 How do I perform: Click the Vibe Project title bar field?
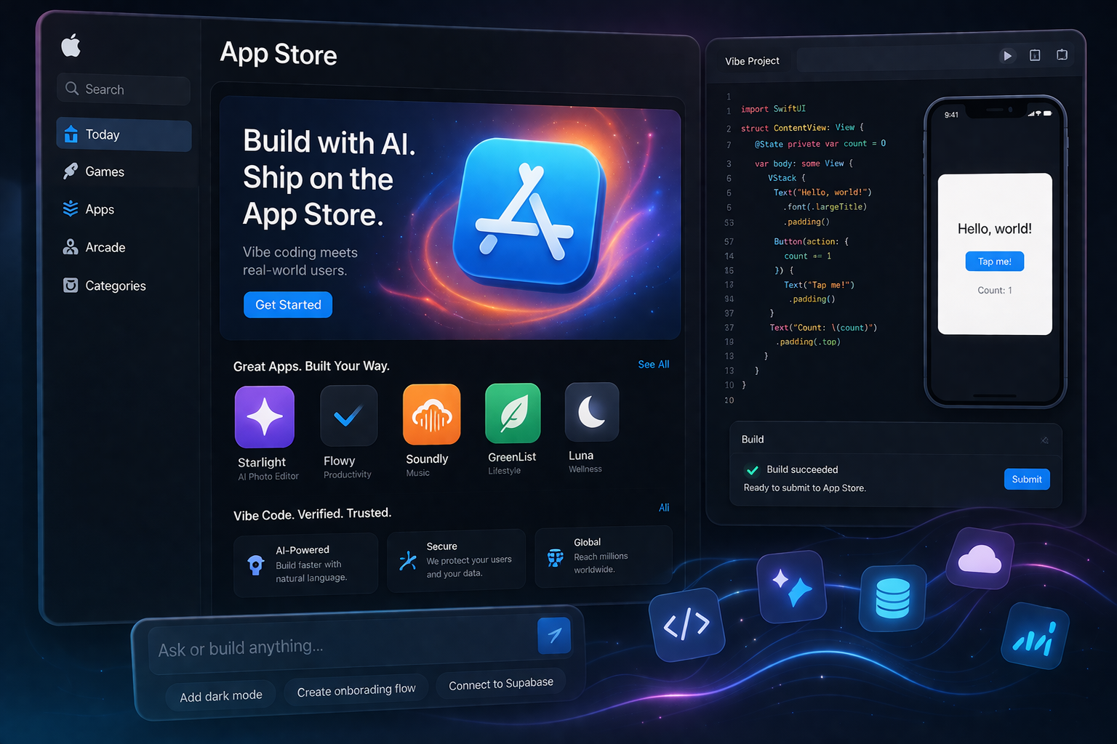pos(894,58)
